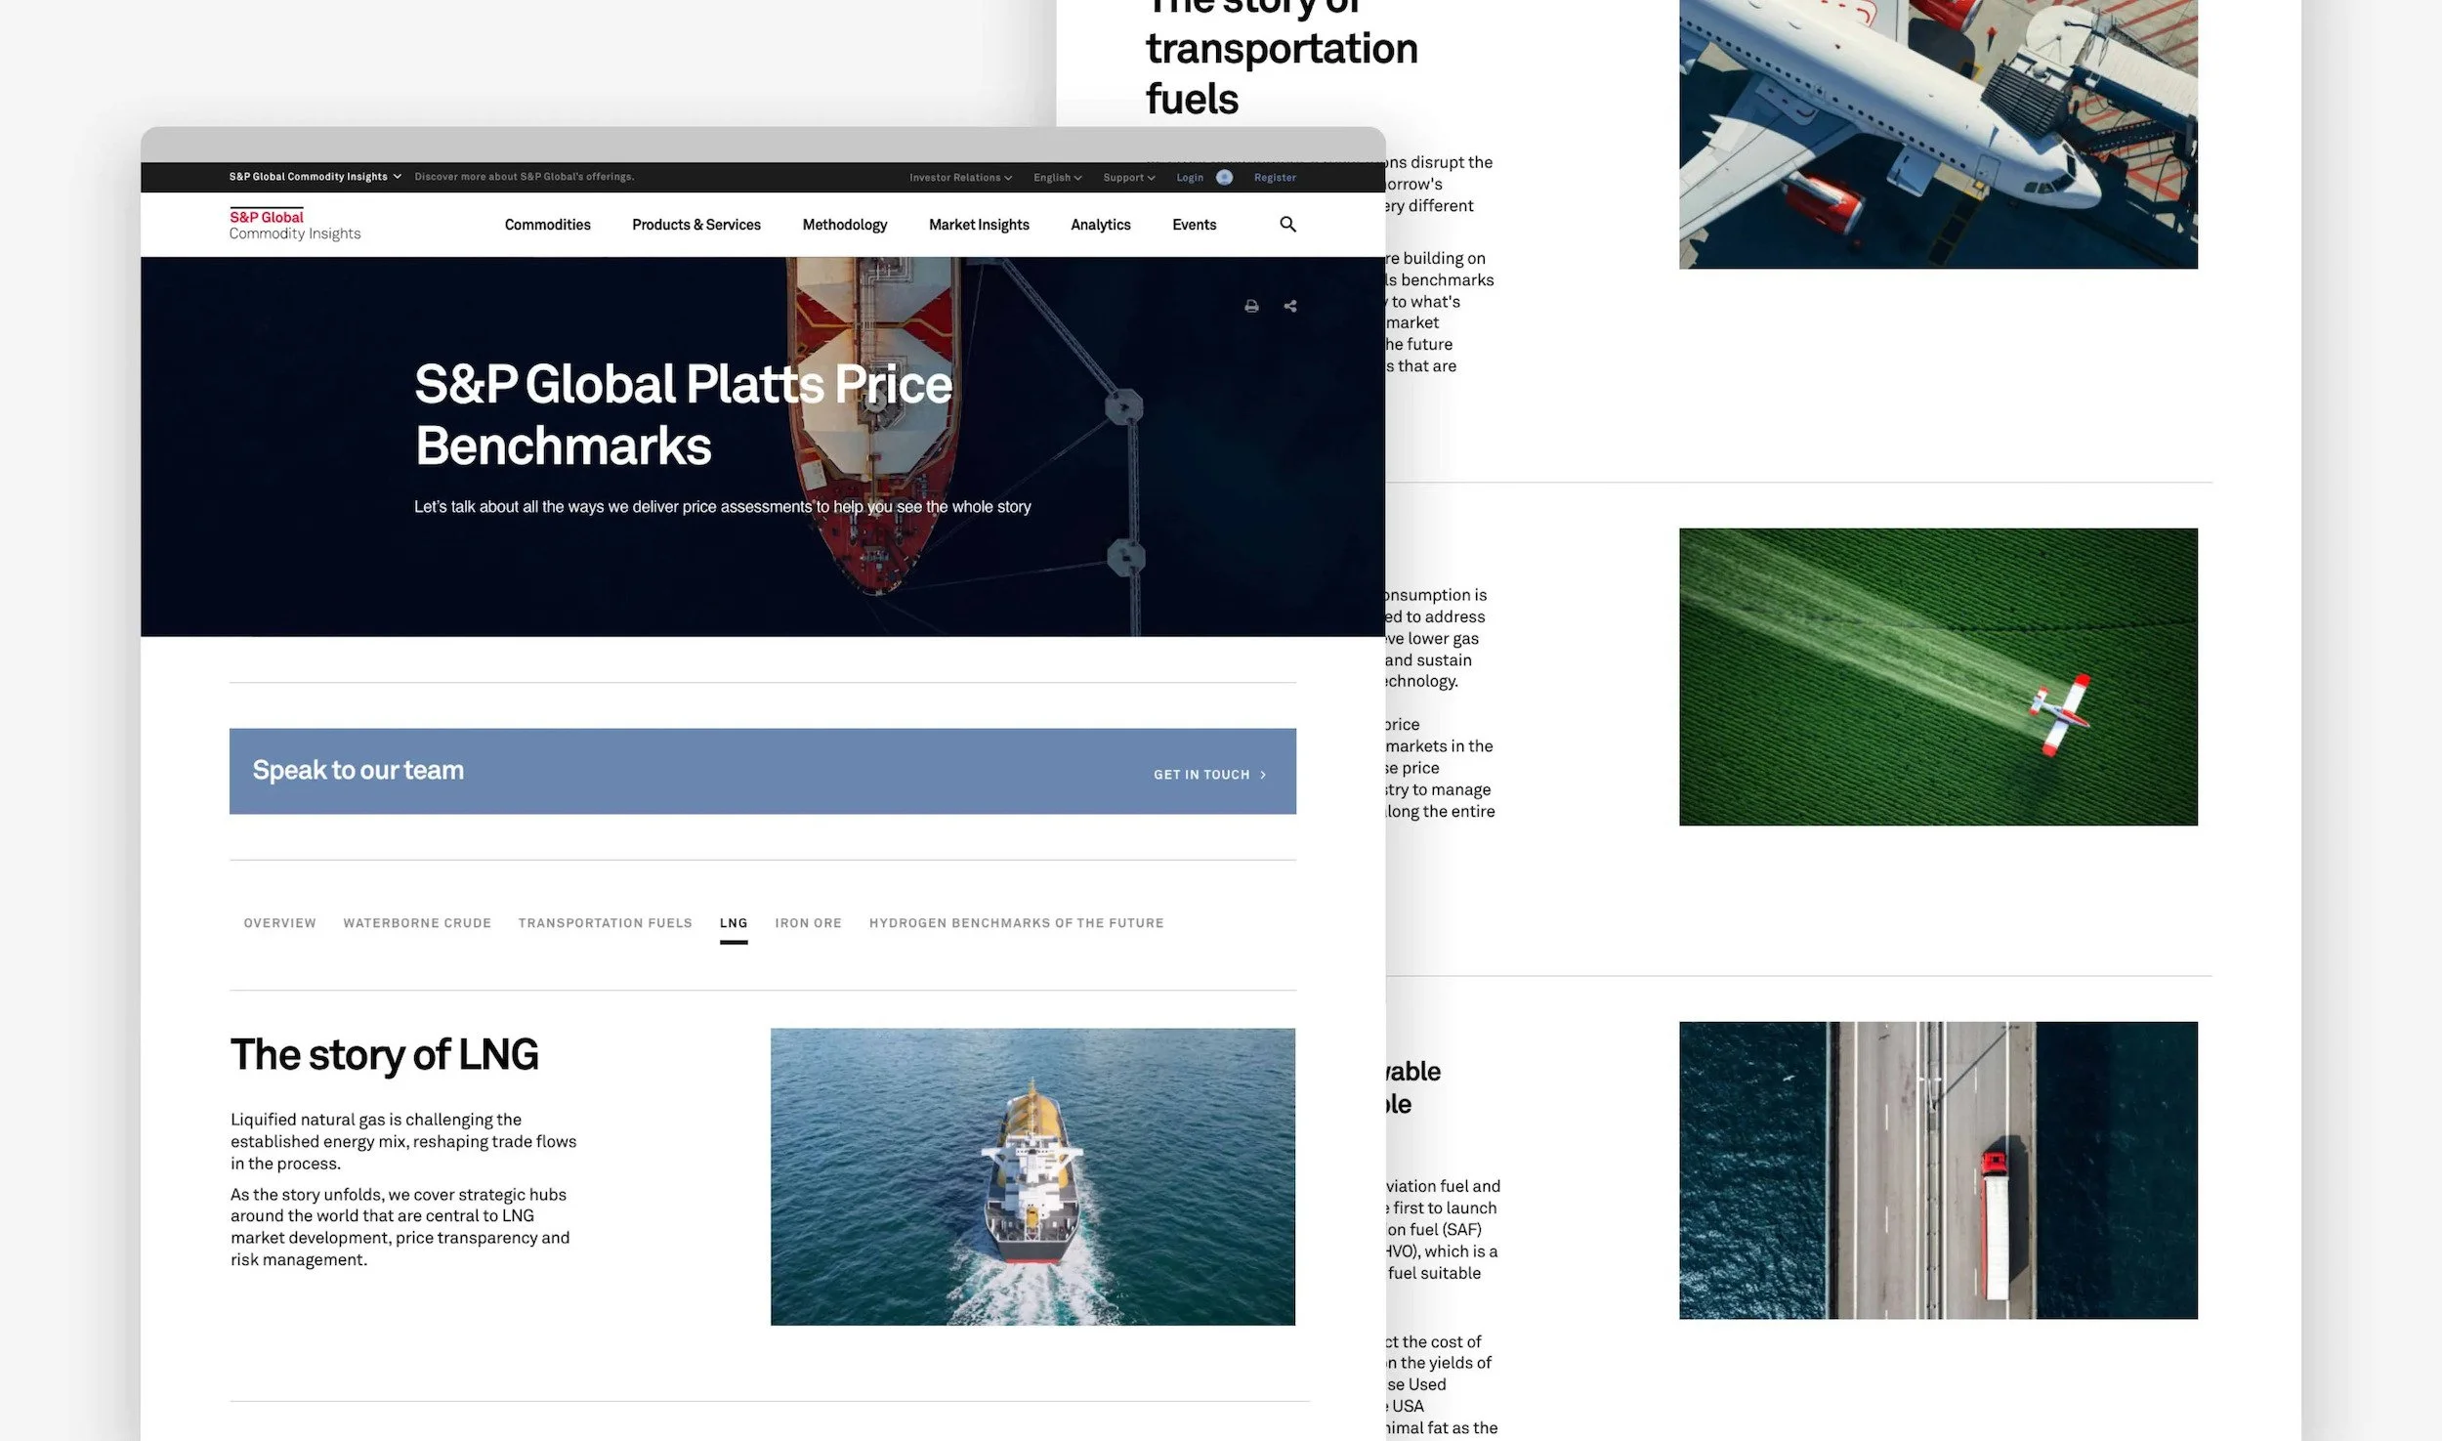Click the LNG tanker ship photo
This screenshot has width=2442, height=1441.
coord(1032,1176)
